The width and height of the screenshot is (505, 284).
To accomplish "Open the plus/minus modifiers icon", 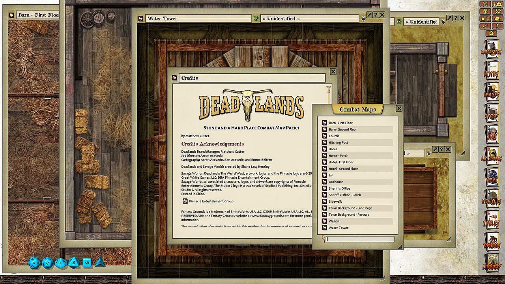I will pyautogui.click(x=486, y=26).
